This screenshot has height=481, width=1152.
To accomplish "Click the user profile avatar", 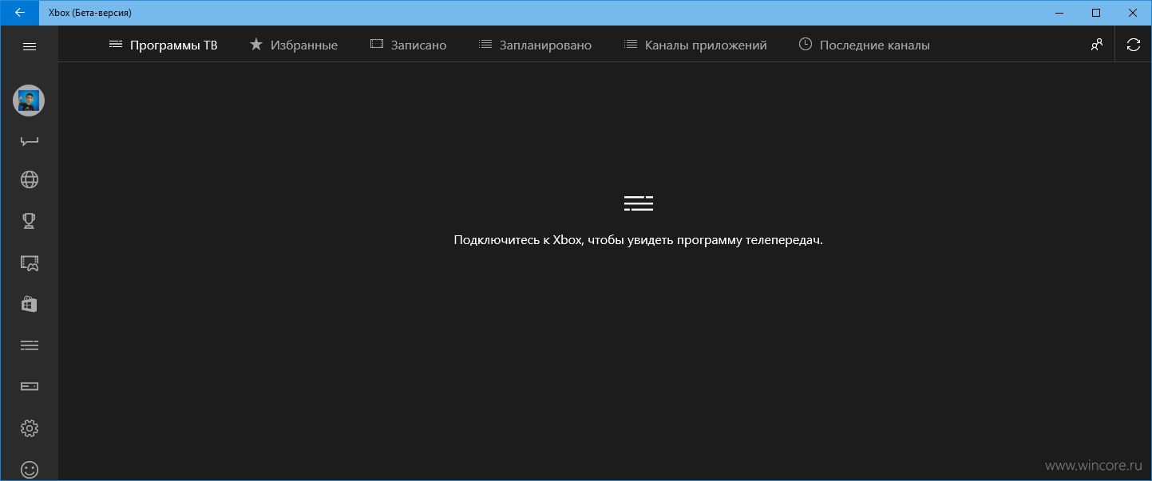I will coord(29,101).
